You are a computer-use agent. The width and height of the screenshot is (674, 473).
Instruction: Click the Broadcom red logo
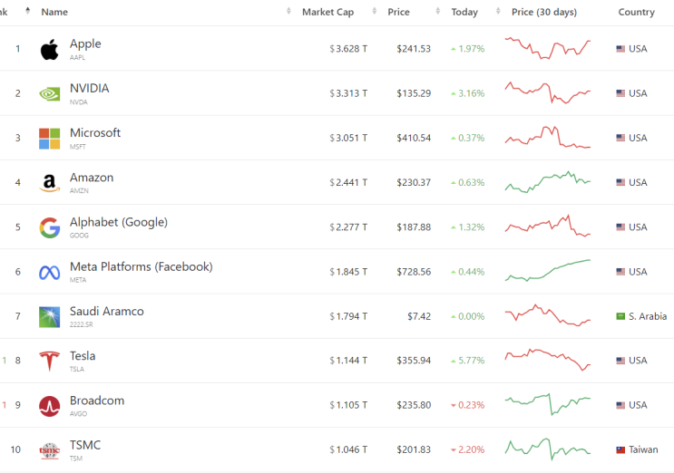pos(49,405)
